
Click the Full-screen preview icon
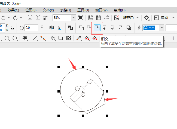tap(81, 18)
